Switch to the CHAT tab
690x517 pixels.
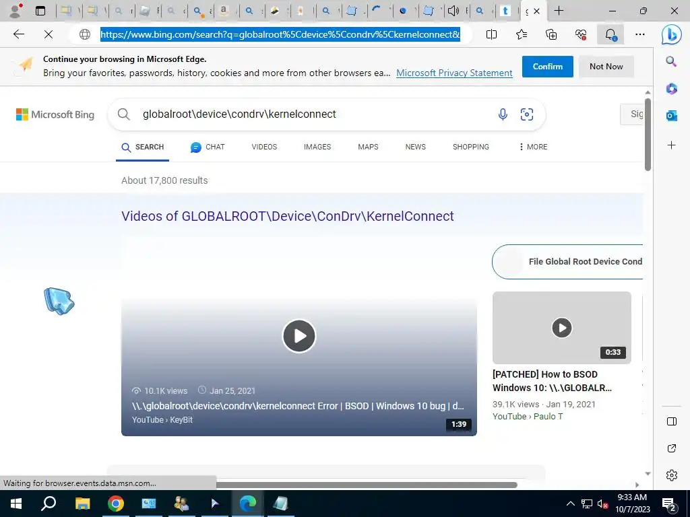click(208, 147)
